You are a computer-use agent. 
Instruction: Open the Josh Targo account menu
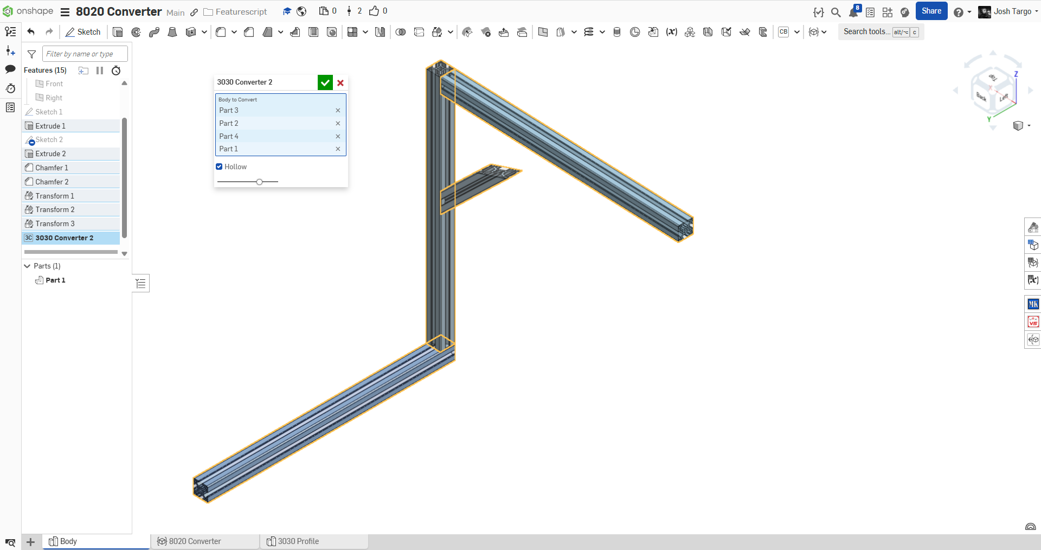[x=1008, y=11]
